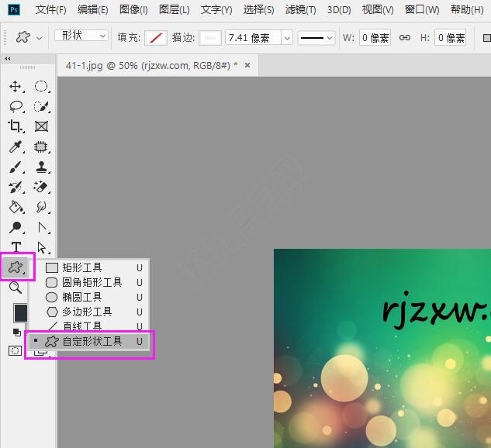The height and width of the screenshot is (448, 491).
Task: Select the Paint Bucket tool
Action: click(x=16, y=208)
